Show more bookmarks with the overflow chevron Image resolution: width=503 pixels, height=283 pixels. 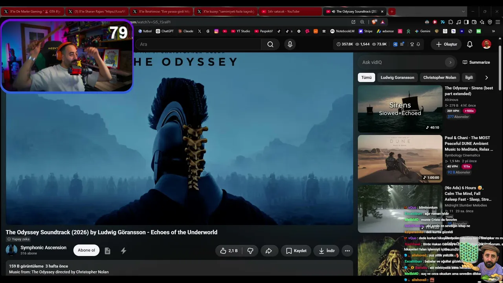coord(493,31)
